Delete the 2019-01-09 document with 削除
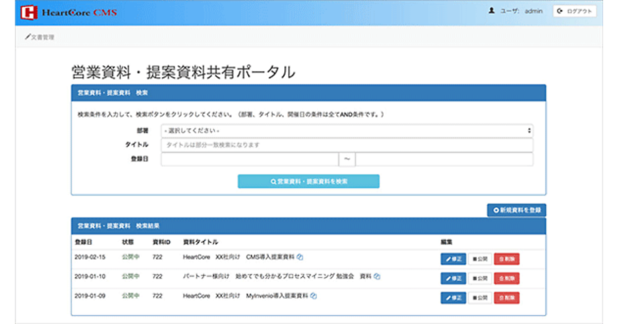This screenshot has height=324, width=618. (x=507, y=298)
